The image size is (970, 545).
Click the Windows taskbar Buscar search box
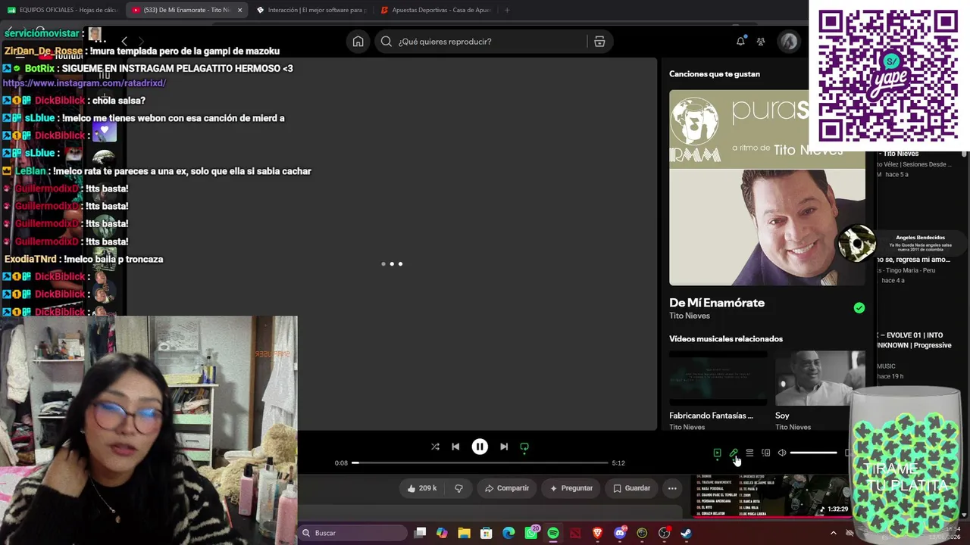[x=353, y=533]
